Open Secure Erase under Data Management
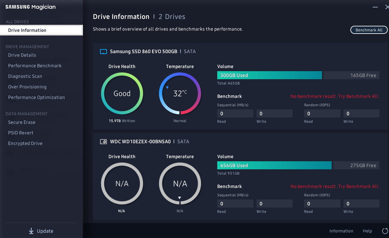The height and width of the screenshot is (238, 389). [22, 122]
